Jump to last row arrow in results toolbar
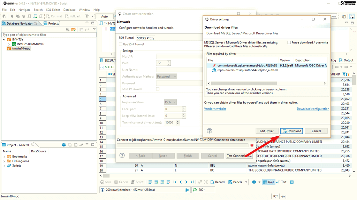The image size is (357, 200). pos(192,182)
